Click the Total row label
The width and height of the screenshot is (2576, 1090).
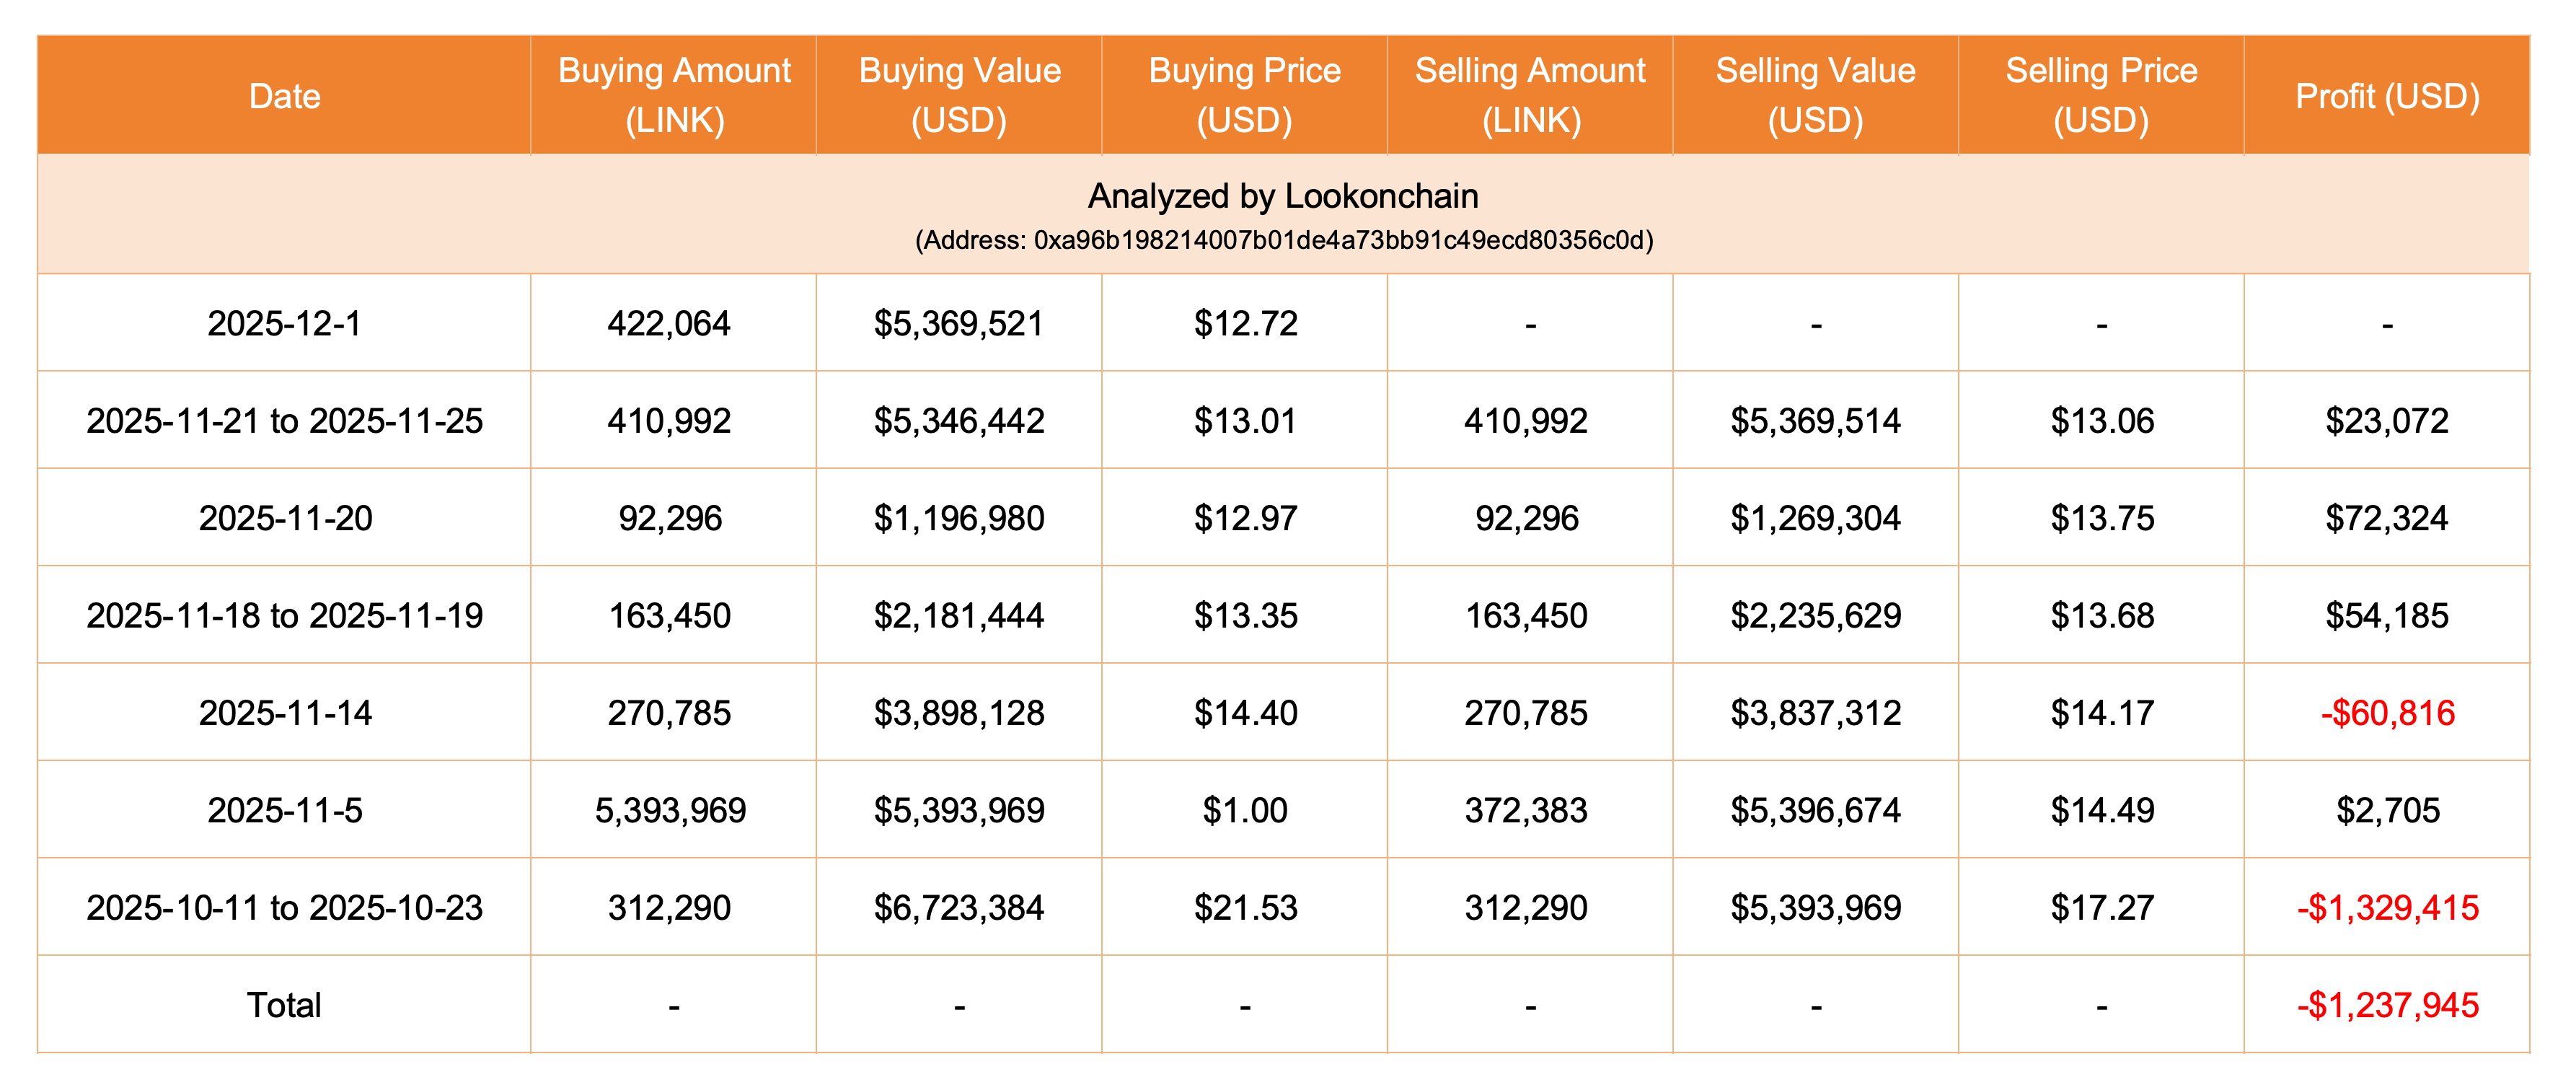pyautogui.click(x=284, y=1005)
